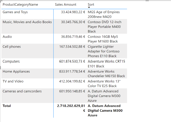
Task: Click bold A. Datum Advanced Digital Camera total
Action: pyautogui.click(x=105, y=110)
